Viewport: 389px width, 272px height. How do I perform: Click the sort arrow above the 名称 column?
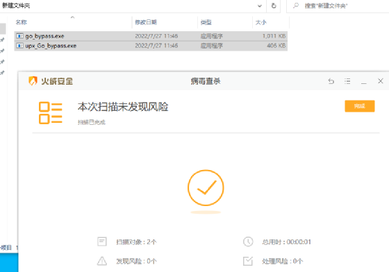(x=72, y=17)
